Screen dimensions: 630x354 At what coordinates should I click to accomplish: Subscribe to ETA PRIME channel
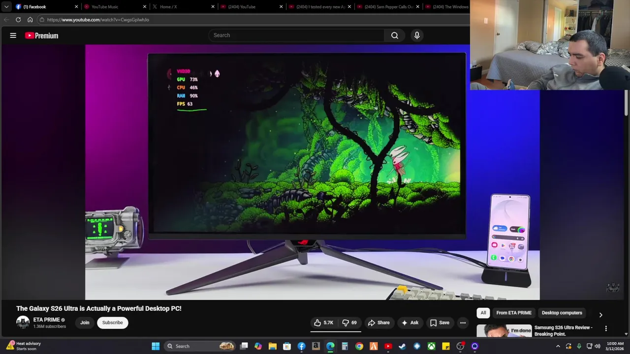point(112,323)
